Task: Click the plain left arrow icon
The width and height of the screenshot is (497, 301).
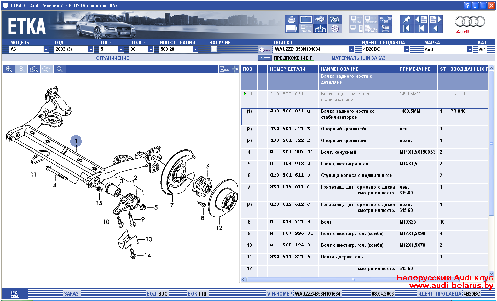Action: tap(436, 28)
